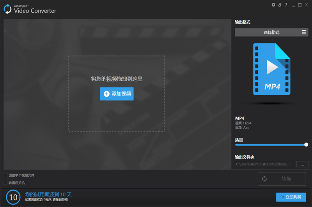Image resolution: width=312 pixels, height=207 pixels.
Task: Click the '视频: H264' codec text
Action: point(243,123)
